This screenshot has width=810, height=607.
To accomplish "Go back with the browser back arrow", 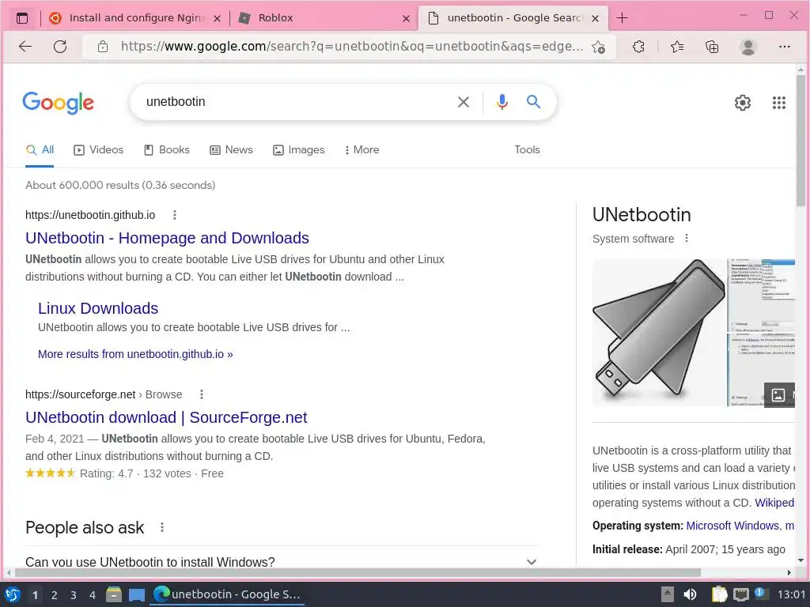I will click(25, 47).
